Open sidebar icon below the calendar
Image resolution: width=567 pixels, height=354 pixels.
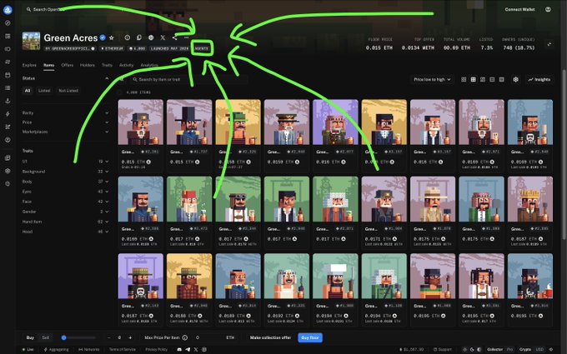pos(8,87)
